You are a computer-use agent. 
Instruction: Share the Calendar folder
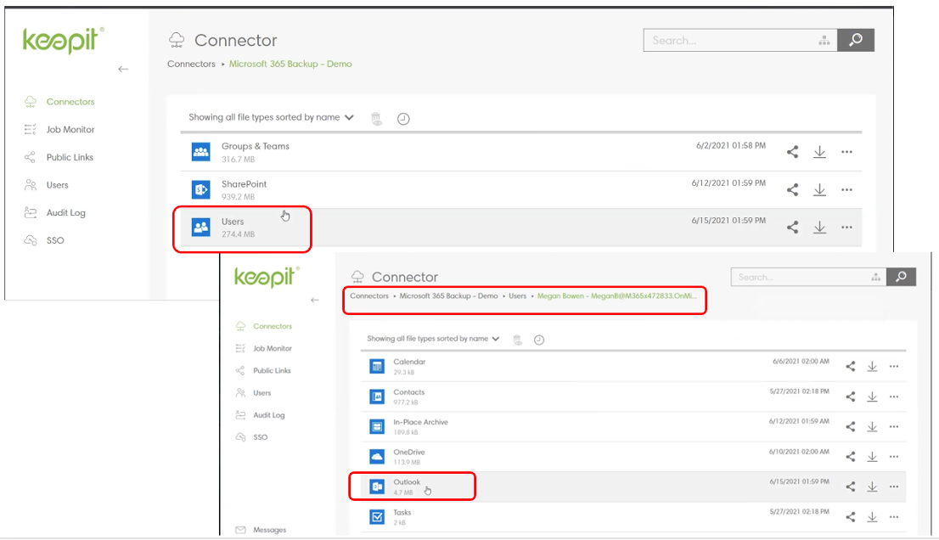point(850,367)
